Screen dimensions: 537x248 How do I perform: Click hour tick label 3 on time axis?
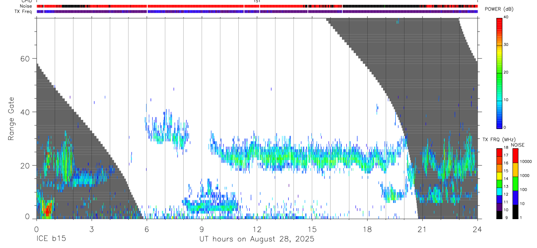[x=91, y=228]
